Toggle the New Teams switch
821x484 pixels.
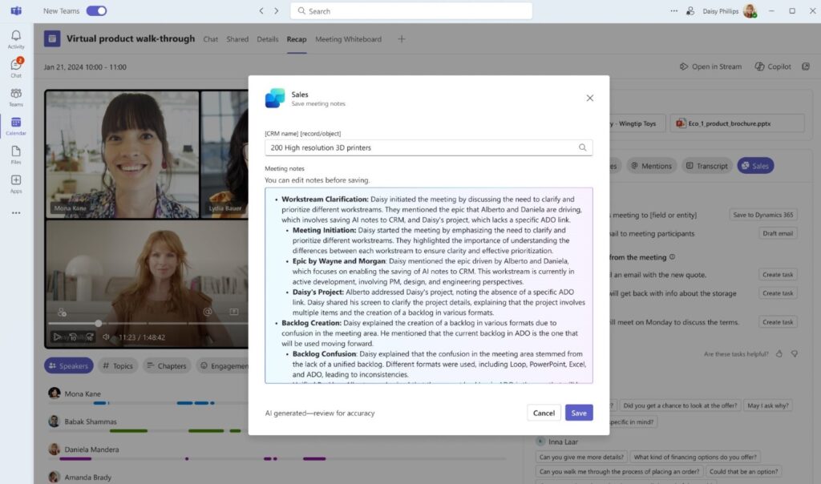click(96, 11)
